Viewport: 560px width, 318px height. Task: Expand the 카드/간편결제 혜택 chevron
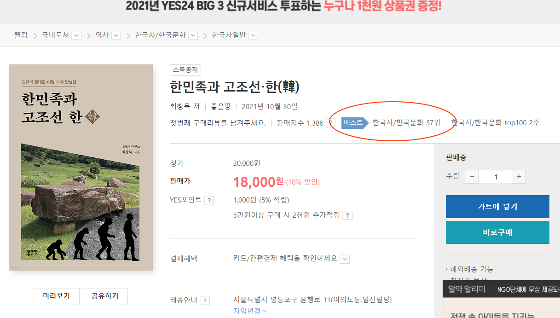(x=345, y=259)
